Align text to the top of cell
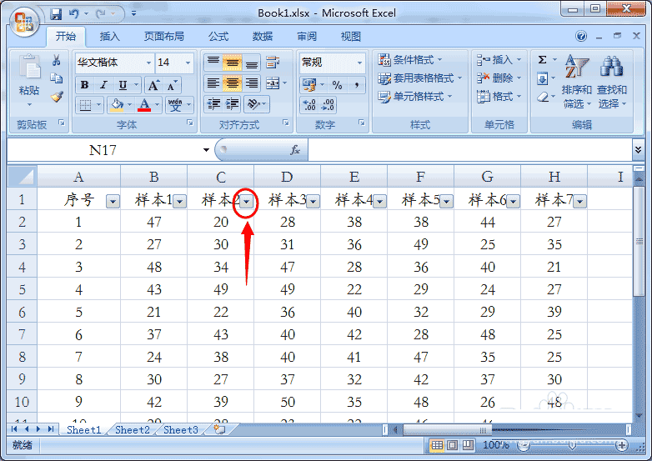The image size is (652, 461). tap(213, 63)
